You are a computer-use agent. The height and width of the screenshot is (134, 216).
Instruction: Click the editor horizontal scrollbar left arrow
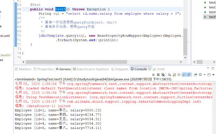[24, 62]
